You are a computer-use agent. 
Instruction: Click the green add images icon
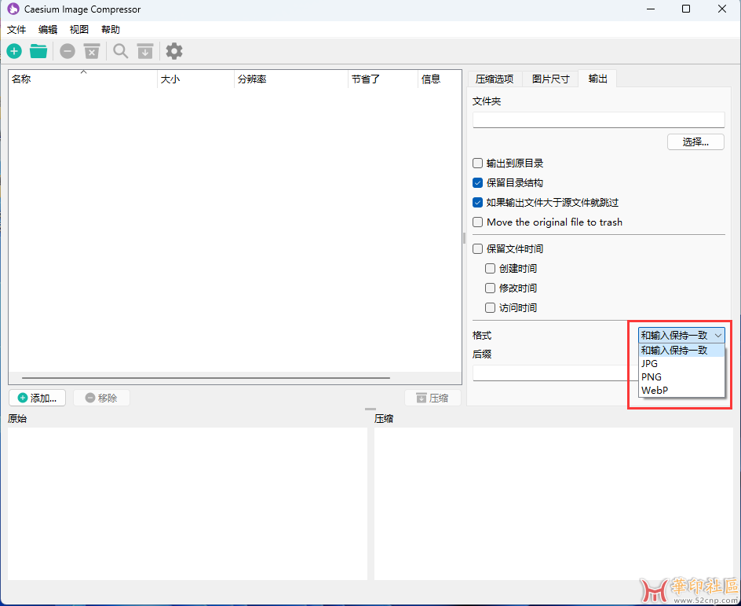click(14, 51)
